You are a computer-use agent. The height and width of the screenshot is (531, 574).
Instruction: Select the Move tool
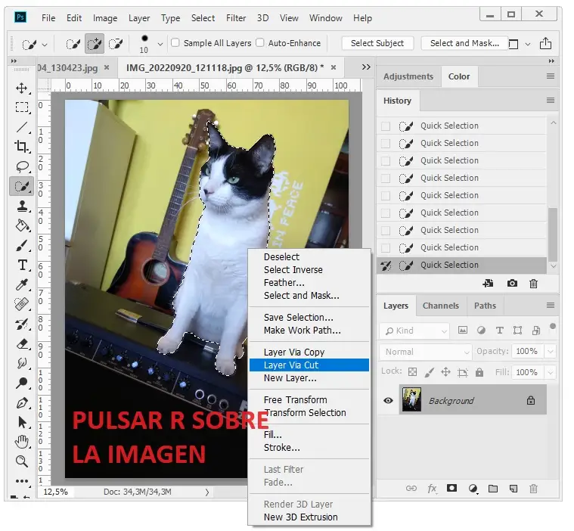point(22,88)
